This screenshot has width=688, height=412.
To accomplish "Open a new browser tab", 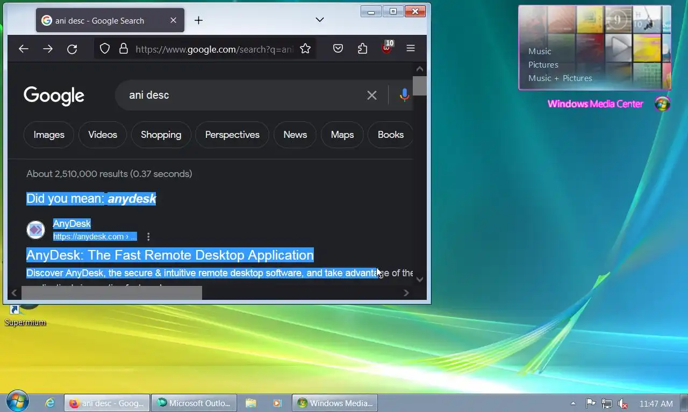I will 198,20.
